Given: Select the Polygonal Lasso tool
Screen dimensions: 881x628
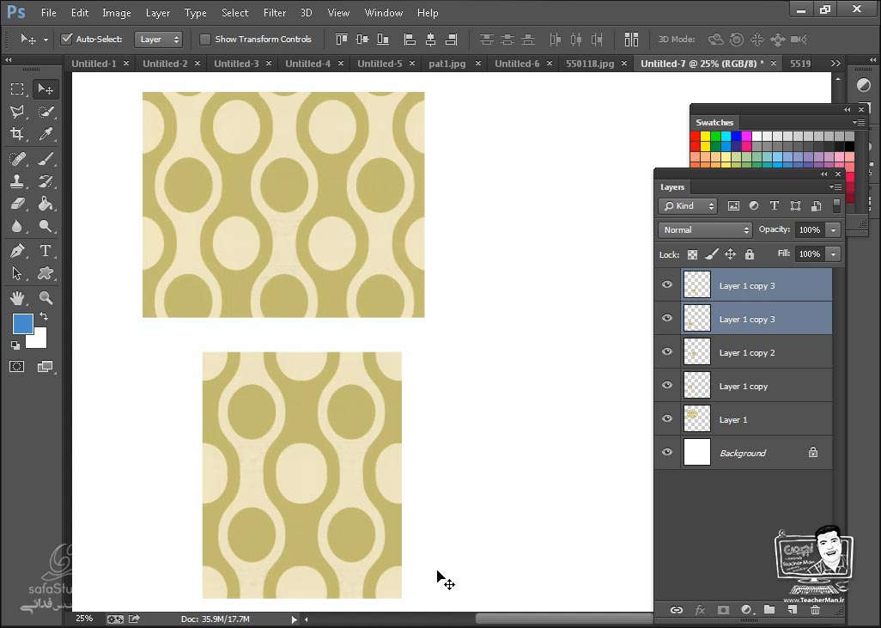Looking at the screenshot, I should click(17, 112).
